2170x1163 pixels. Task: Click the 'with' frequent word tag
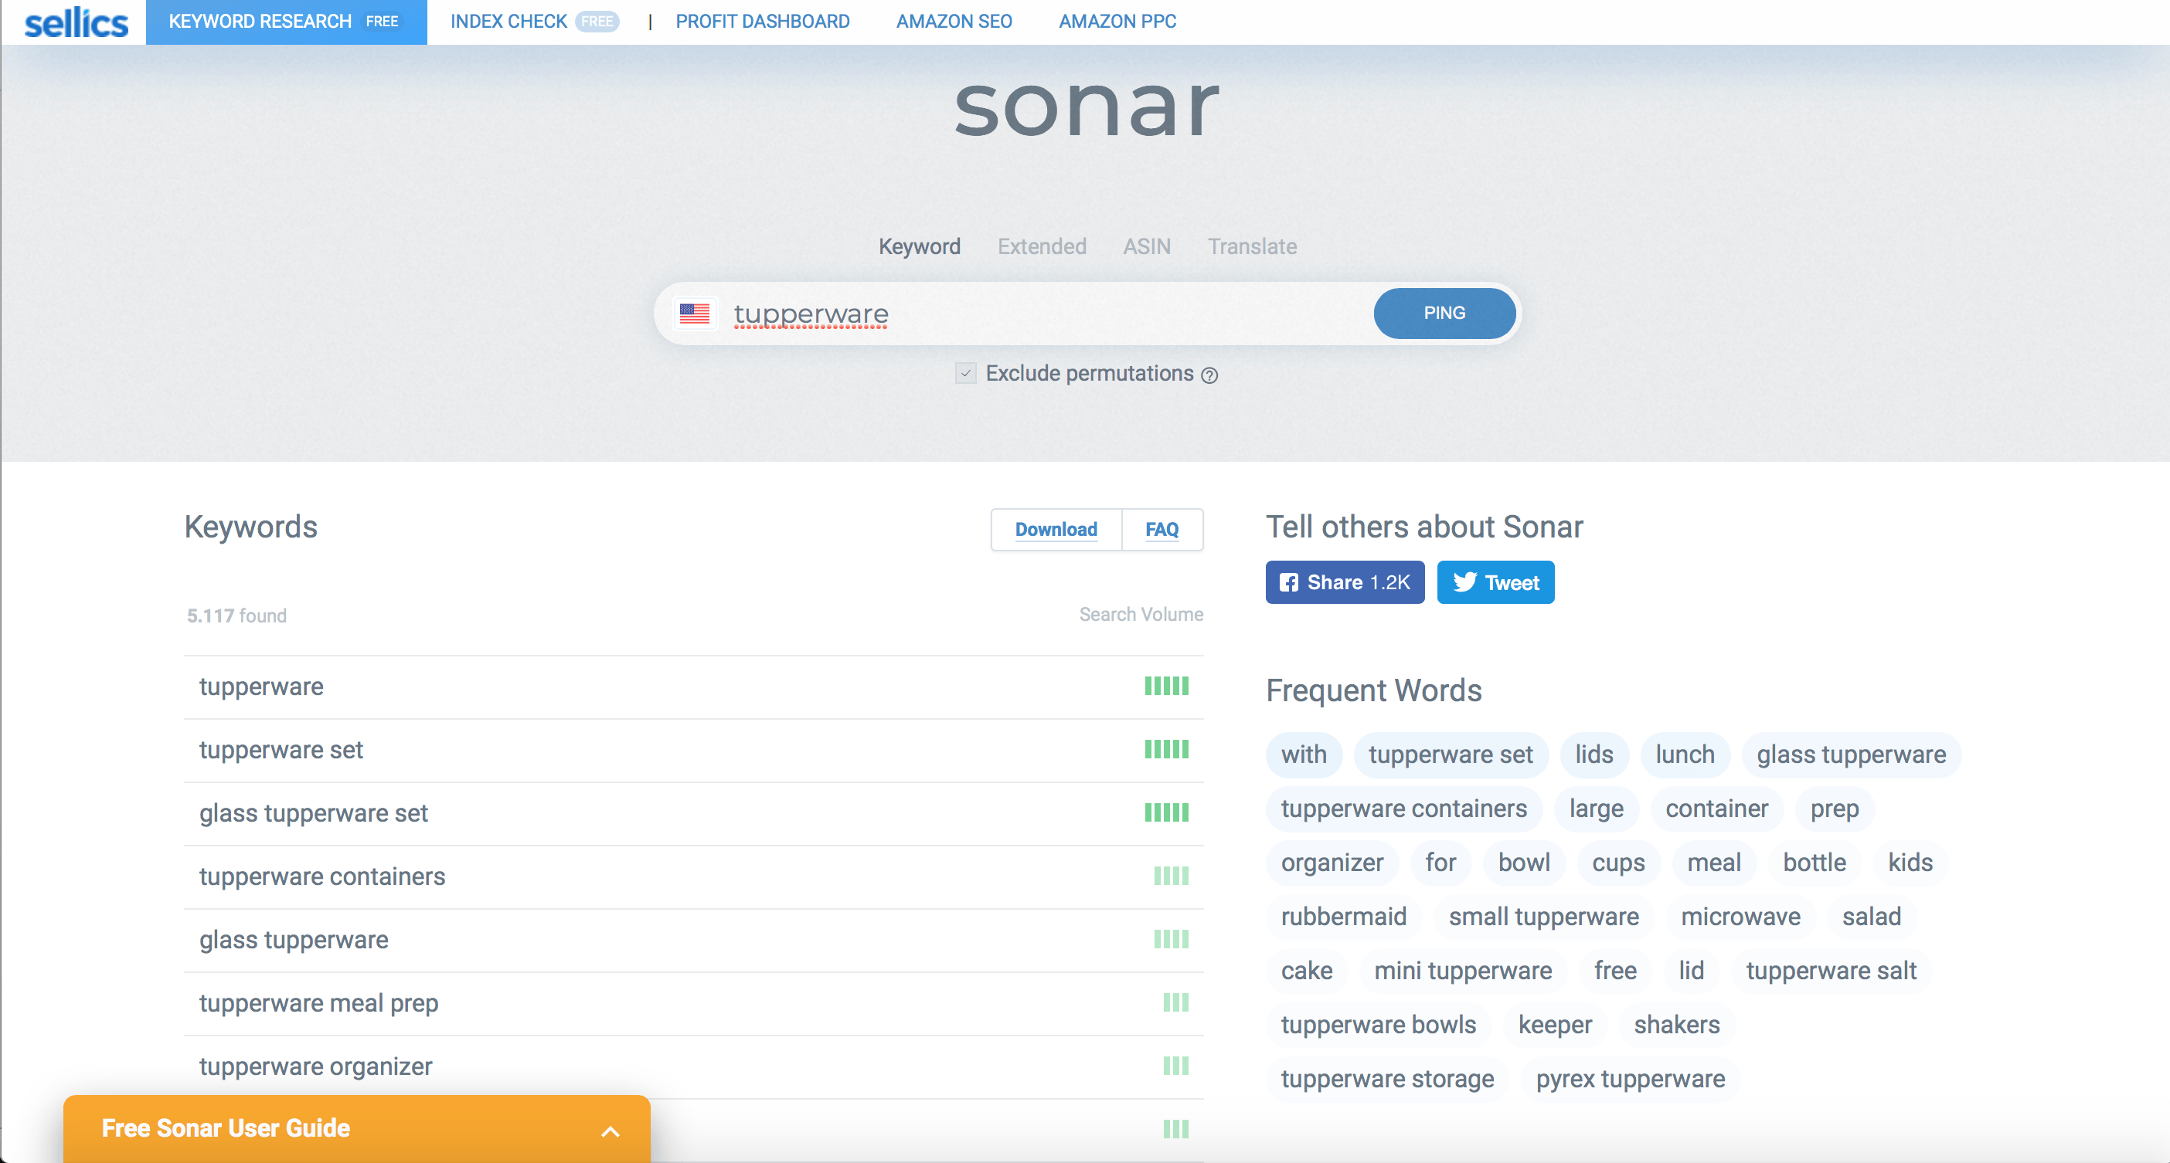pos(1303,754)
